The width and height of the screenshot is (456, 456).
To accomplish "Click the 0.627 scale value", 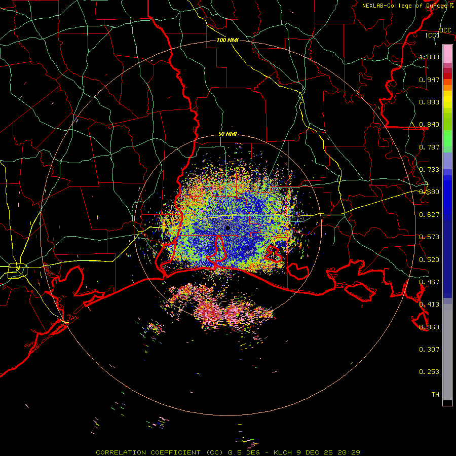I will tap(429, 215).
